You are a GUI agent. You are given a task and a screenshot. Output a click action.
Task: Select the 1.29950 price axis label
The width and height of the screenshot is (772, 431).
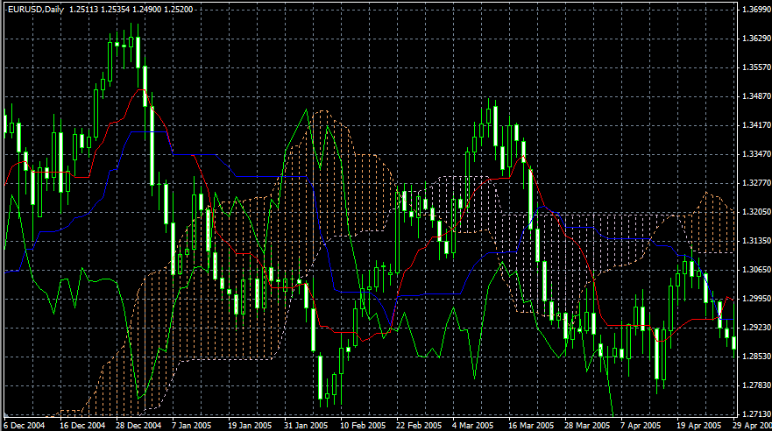pos(756,299)
